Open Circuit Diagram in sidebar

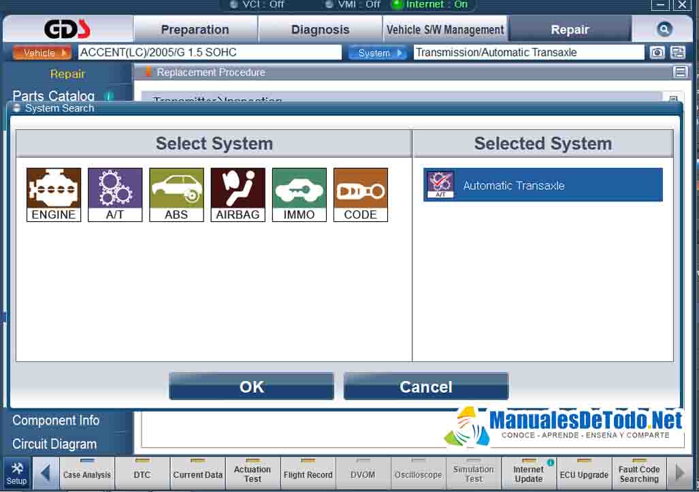coord(54,444)
